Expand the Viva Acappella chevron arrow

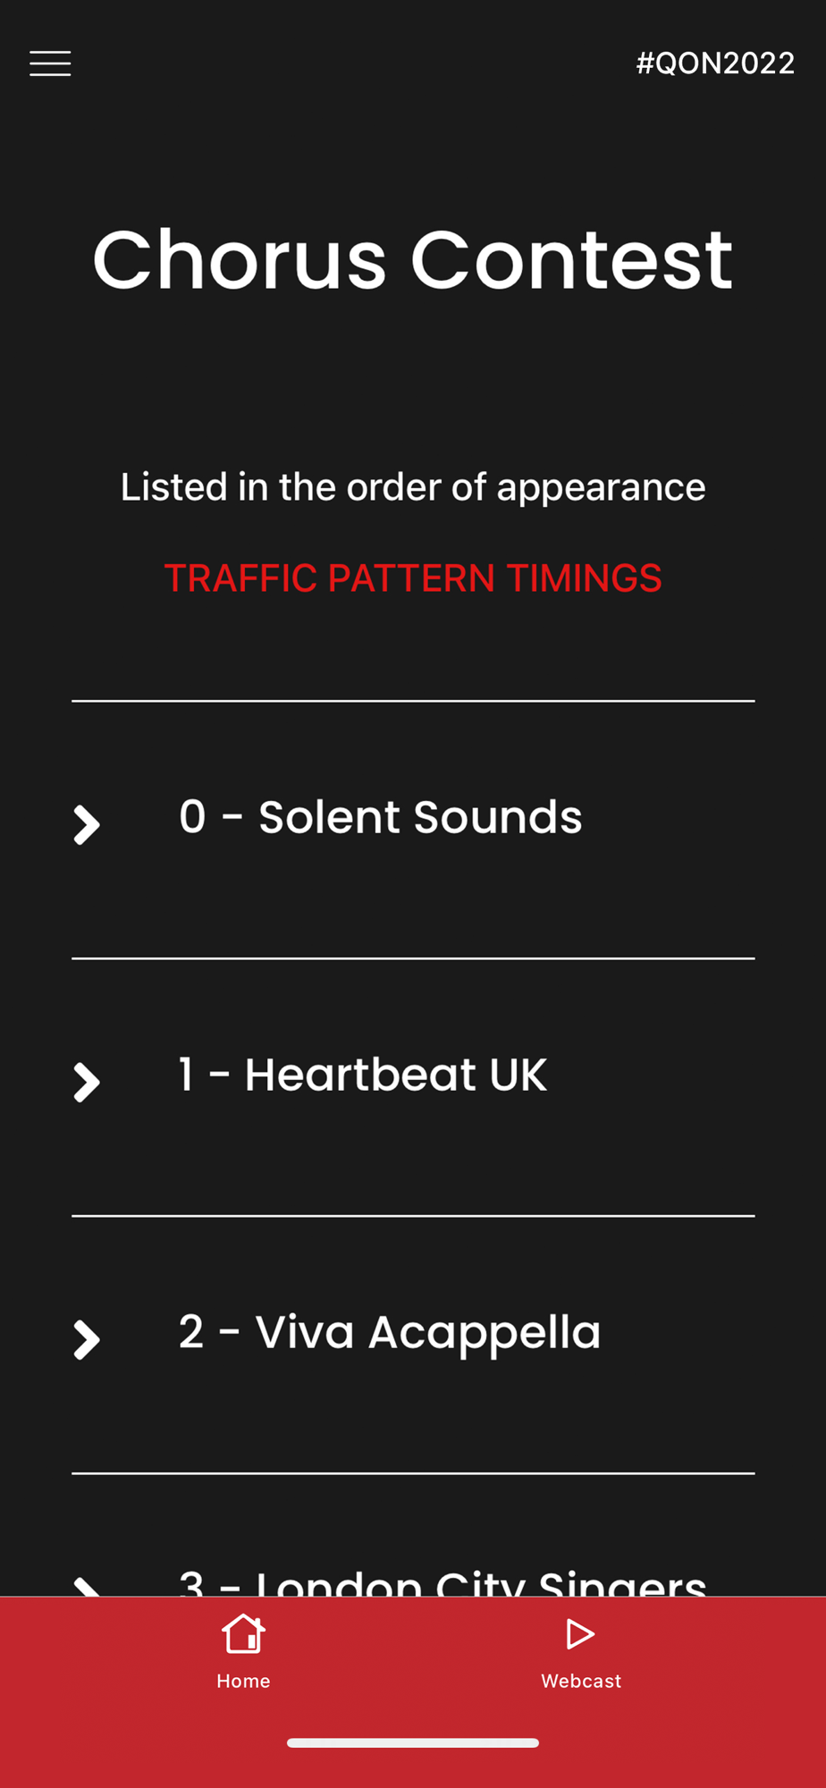coord(87,1339)
